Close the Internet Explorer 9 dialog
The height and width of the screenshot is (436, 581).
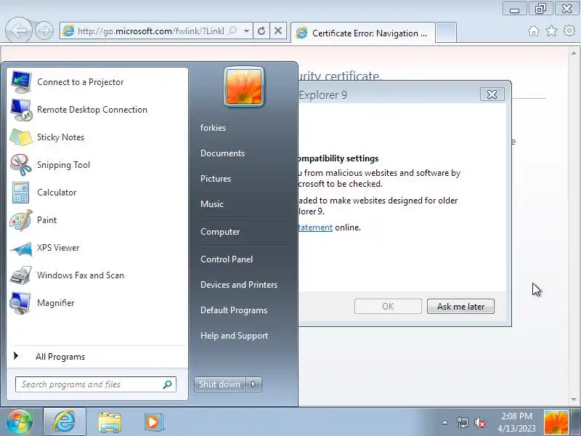[492, 94]
